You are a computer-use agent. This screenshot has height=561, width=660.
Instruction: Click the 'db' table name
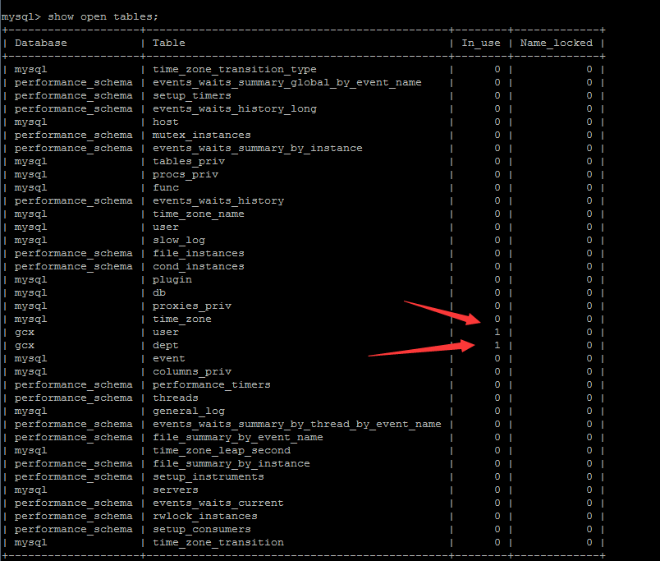(159, 292)
